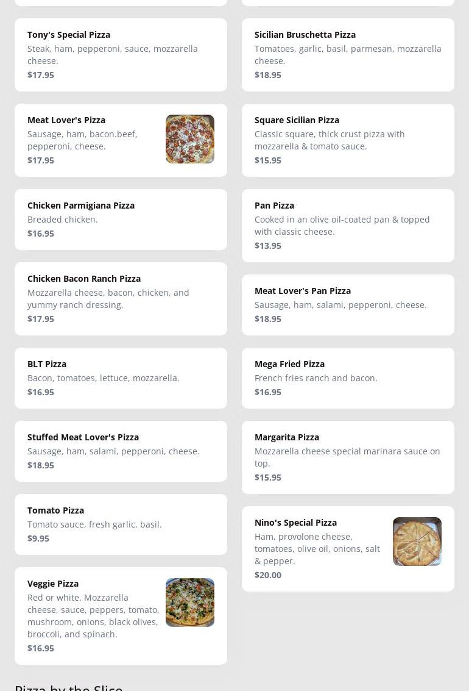Click the Nino's Special Pizza photo
469x691 pixels.
(x=417, y=542)
